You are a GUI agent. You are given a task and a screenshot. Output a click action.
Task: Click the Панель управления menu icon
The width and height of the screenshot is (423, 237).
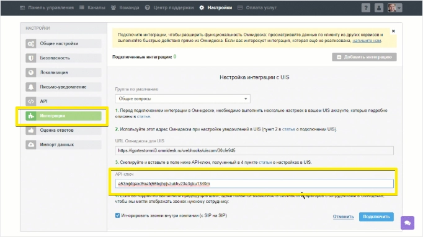click(x=22, y=7)
